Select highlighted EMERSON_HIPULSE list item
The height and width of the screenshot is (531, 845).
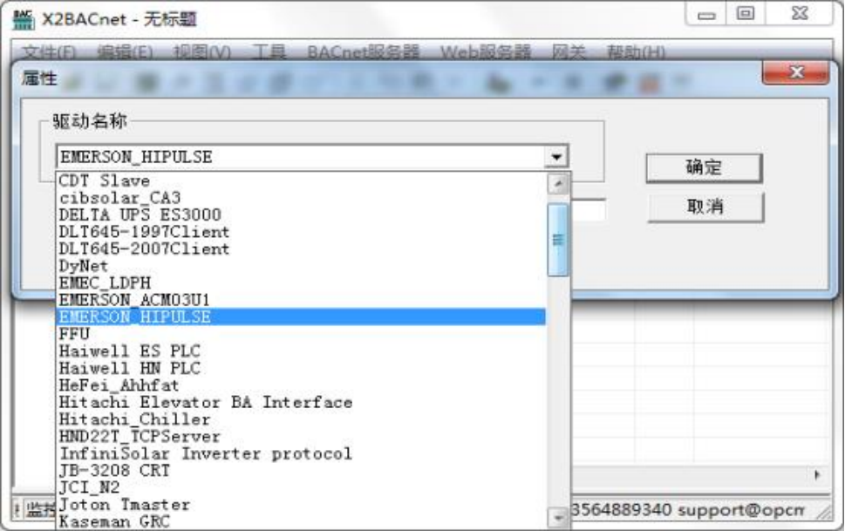pyautogui.click(x=301, y=317)
